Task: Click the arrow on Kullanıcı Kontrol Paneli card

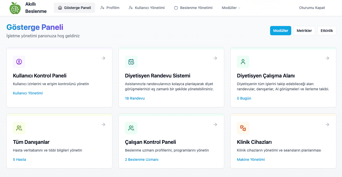Action: click(103, 58)
